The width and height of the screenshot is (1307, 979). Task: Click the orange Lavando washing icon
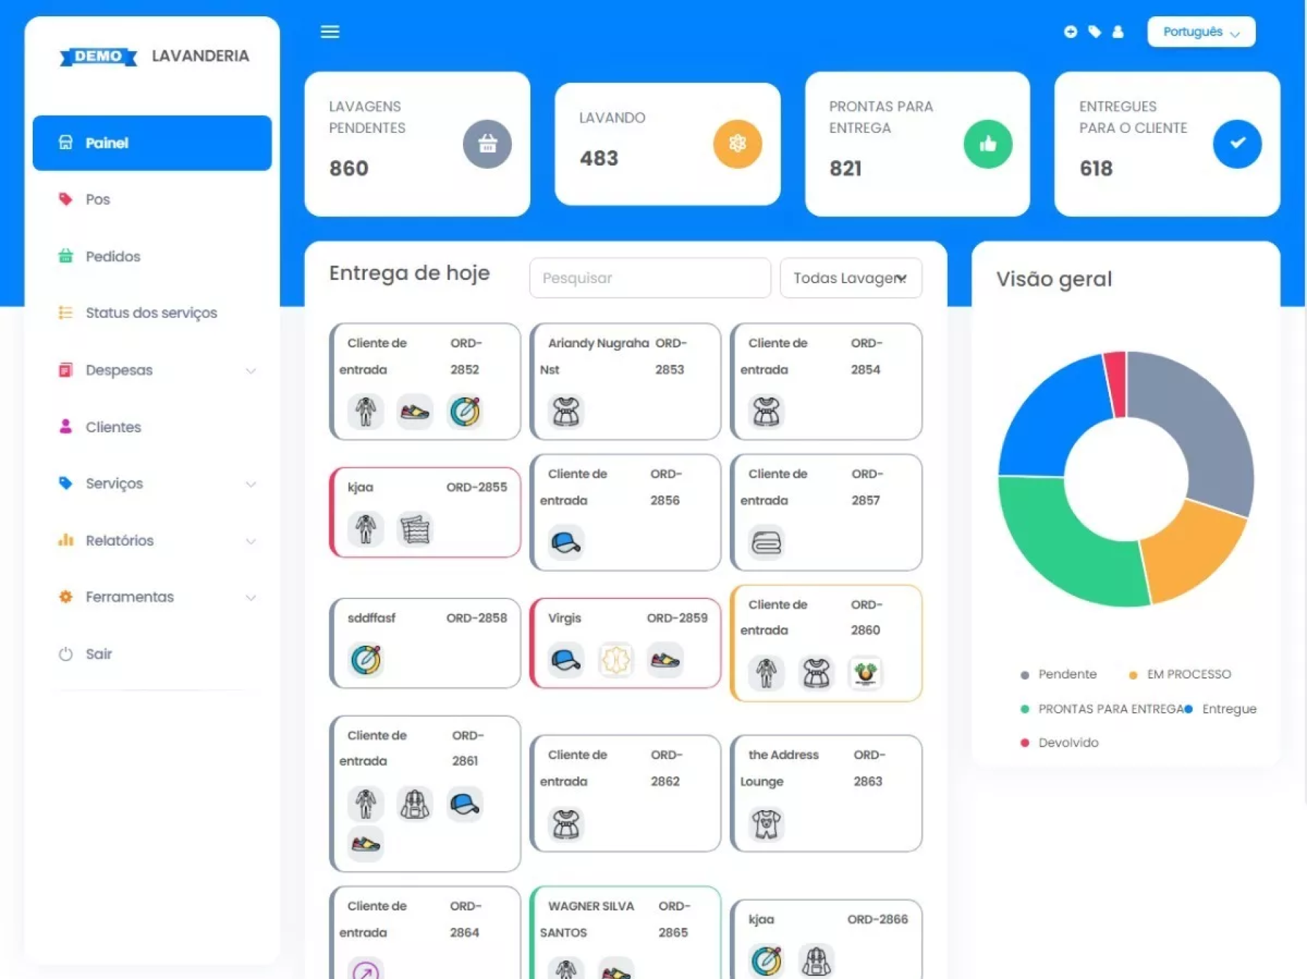[737, 144]
